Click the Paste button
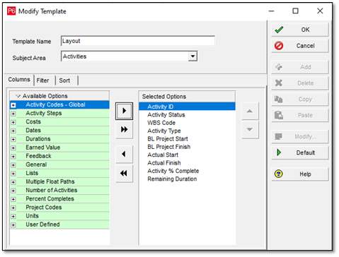The height and width of the screenshot is (257, 339). coord(299,115)
